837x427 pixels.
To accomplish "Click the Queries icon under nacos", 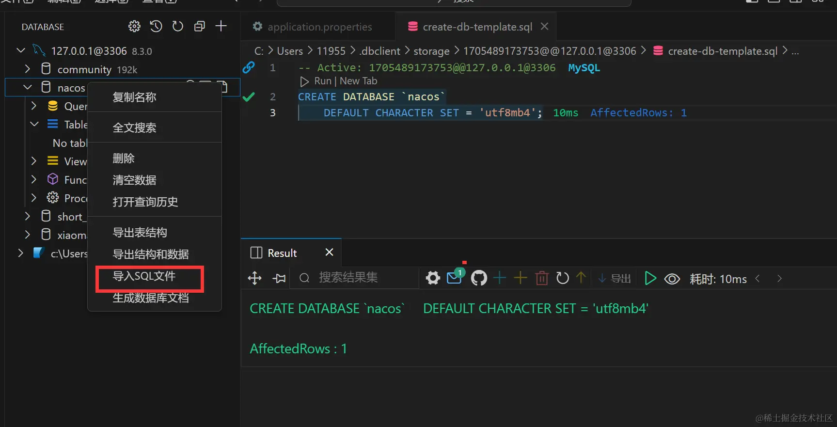I will 53,106.
